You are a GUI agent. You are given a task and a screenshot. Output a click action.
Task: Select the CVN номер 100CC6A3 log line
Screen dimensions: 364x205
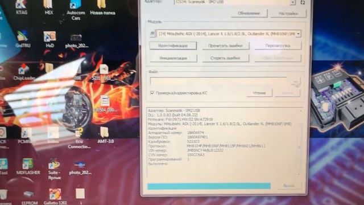(176, 155)
